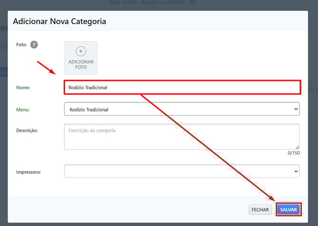Click the Nome field containing Rodízio Tradicional
The width and height of the screenshot is (318, 226).
tap(182, 88)
